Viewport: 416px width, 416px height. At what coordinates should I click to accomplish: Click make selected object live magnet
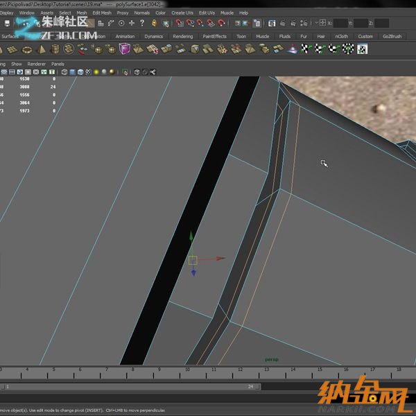(x=221, y=24)
